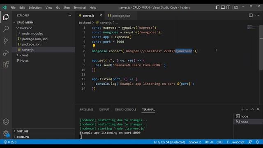Screen dimensions: 263x148
Task: Click the warnings count in status bar
Action: (14, 142)
